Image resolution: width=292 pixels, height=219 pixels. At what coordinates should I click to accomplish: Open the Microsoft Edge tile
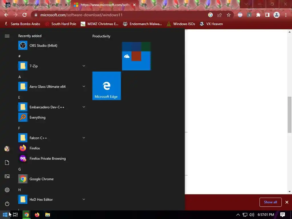107,86
